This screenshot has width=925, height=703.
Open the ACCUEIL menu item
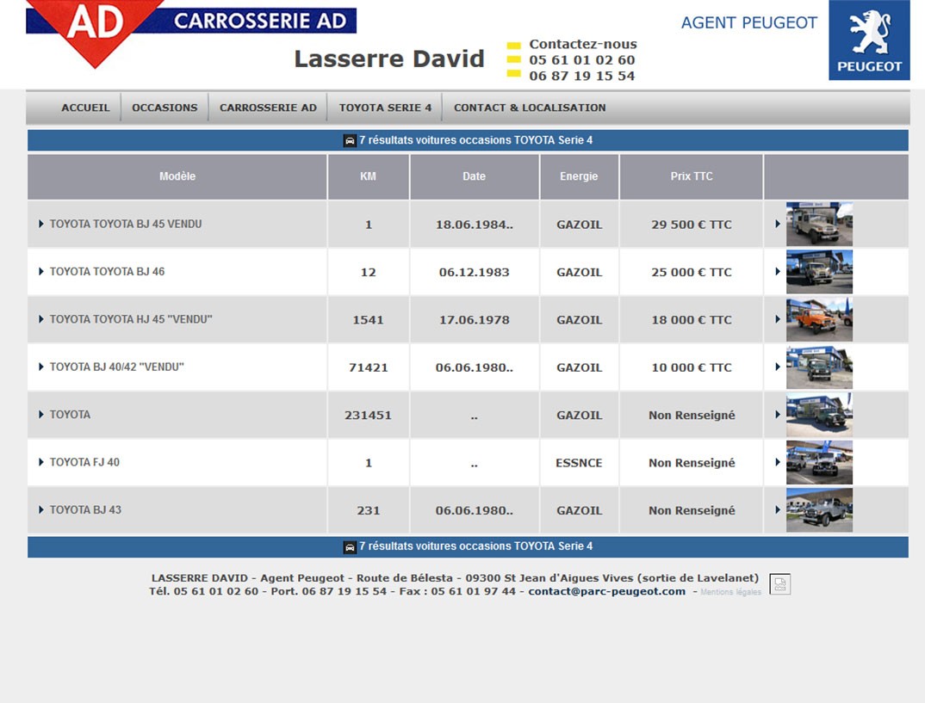[85, 108]
